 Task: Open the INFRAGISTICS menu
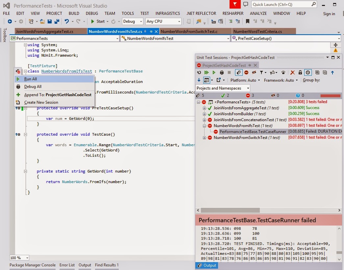click(168, 13)
